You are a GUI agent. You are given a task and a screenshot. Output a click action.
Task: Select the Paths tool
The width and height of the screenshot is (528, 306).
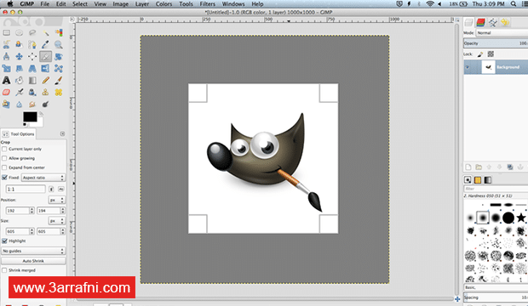click(x=32, y=44)
